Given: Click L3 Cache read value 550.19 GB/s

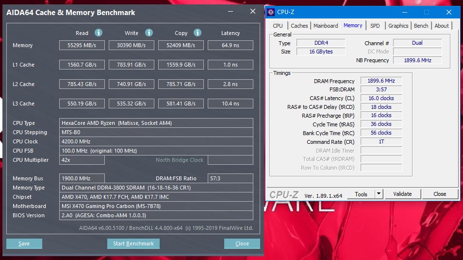Looking at the screenshot, I should click(x=82, y=104).
